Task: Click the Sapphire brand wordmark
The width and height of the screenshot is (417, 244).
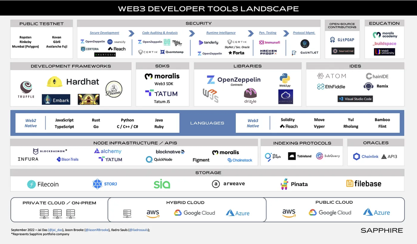Action: [x=382, y=230]
